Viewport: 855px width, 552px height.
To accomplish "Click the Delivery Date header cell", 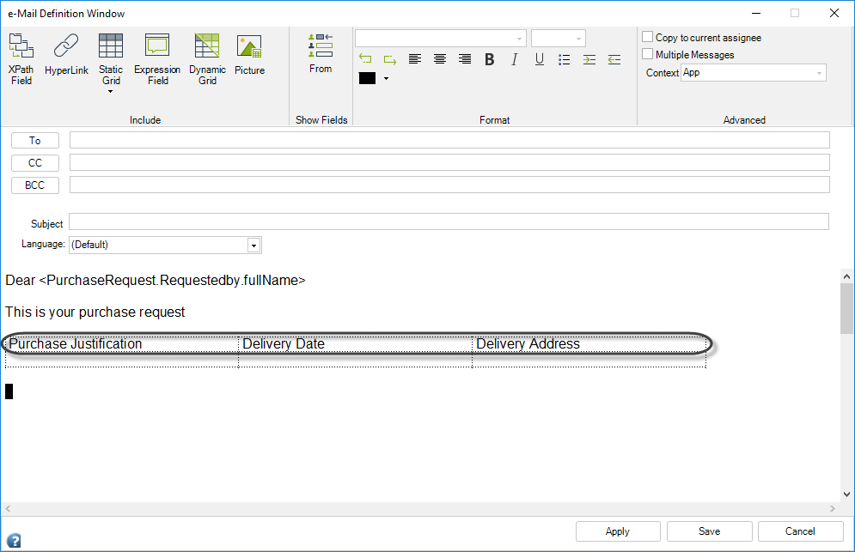I will pos(356,344).
